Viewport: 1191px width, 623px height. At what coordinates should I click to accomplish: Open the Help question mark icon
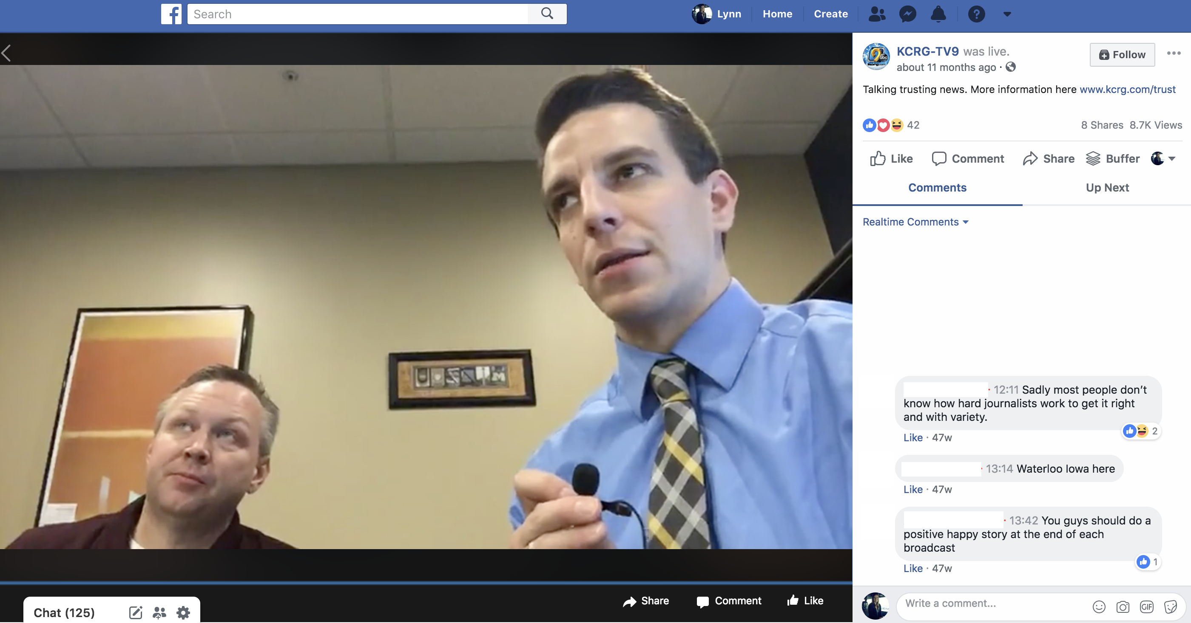[976, 14]
